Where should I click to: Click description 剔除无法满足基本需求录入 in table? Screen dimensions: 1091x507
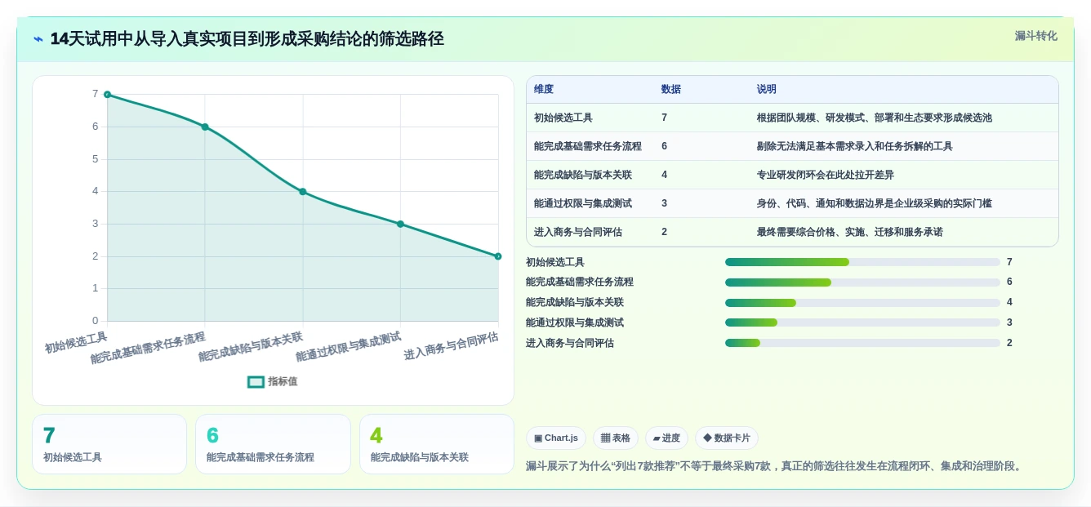pyautogui.click(x=855, y=146)
